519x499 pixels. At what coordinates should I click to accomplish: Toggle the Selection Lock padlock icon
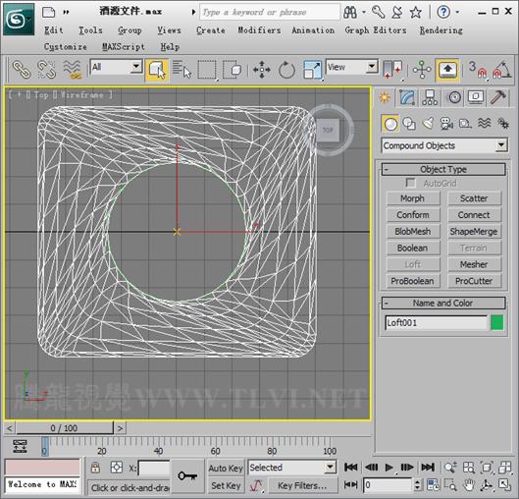[95, 468]
